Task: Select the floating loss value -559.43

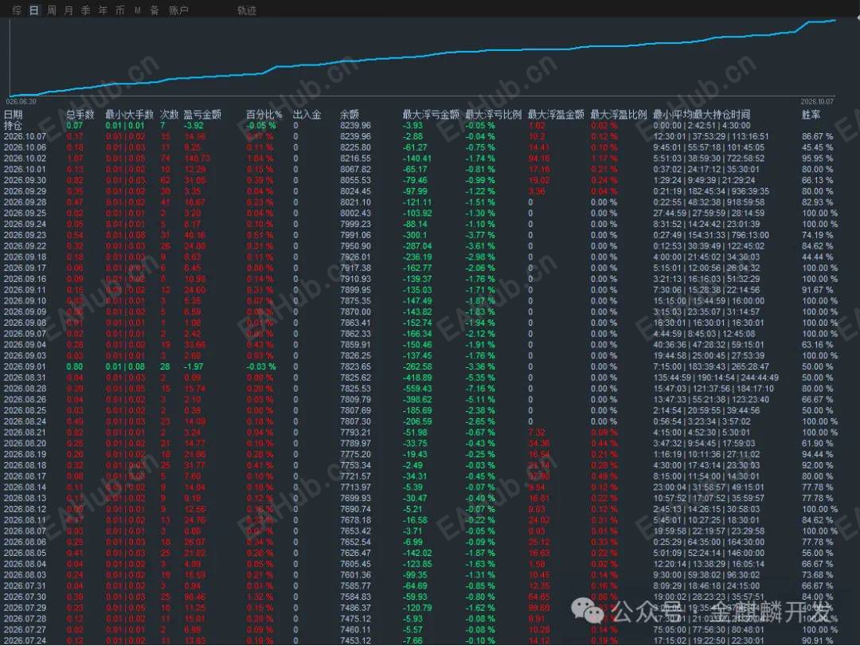Action: click(x=417, y=389)
